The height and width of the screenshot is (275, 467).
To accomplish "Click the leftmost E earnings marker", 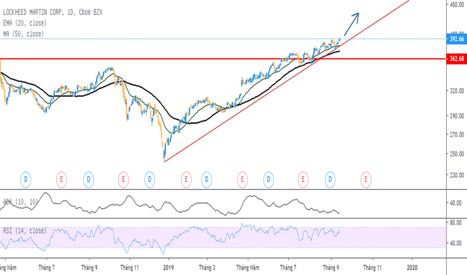I will (x=61, y=179).
